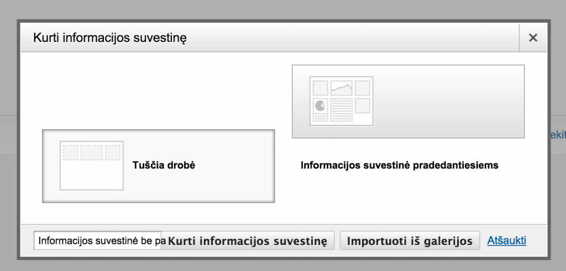Viewport: 566px width, 271px height.
Task: Focus the dashboard name input field
Action: (x=99, y=241)
